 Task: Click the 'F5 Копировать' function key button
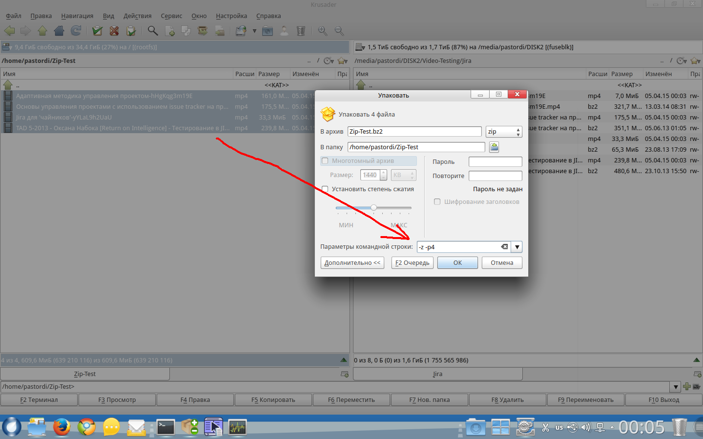[x=273, y=400]
